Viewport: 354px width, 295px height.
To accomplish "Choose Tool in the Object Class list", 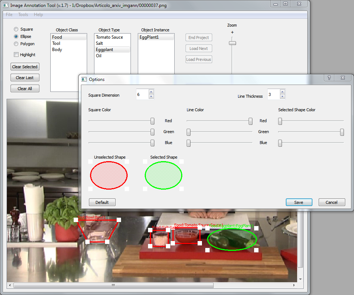I will click(56, 43).
